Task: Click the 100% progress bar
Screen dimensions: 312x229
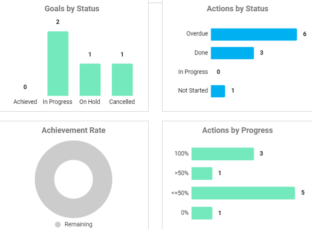Action: [222, 154]
